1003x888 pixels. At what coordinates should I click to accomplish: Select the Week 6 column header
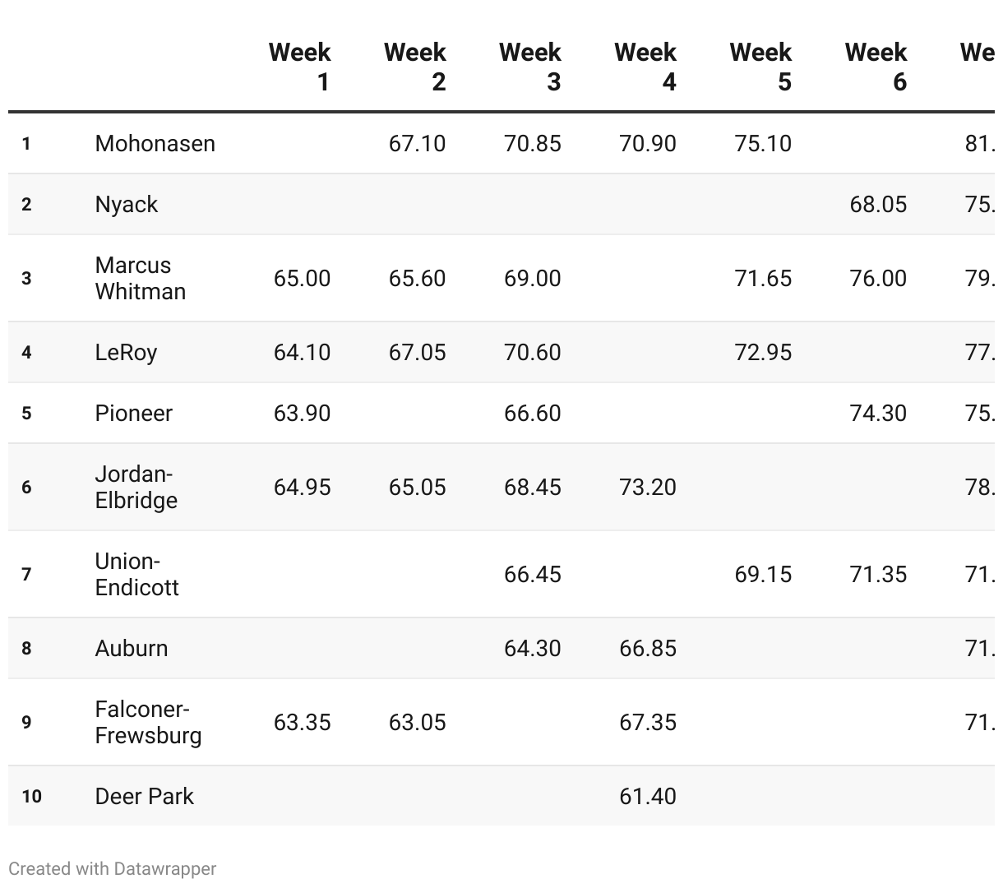(x=876, y=67)
